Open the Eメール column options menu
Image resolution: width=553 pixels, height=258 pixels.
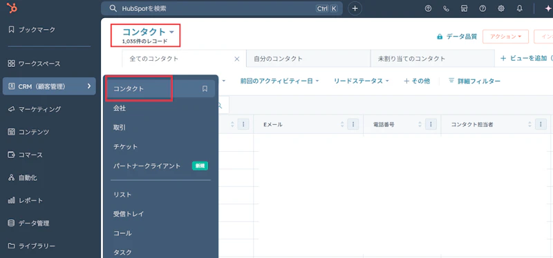(353, 124)
